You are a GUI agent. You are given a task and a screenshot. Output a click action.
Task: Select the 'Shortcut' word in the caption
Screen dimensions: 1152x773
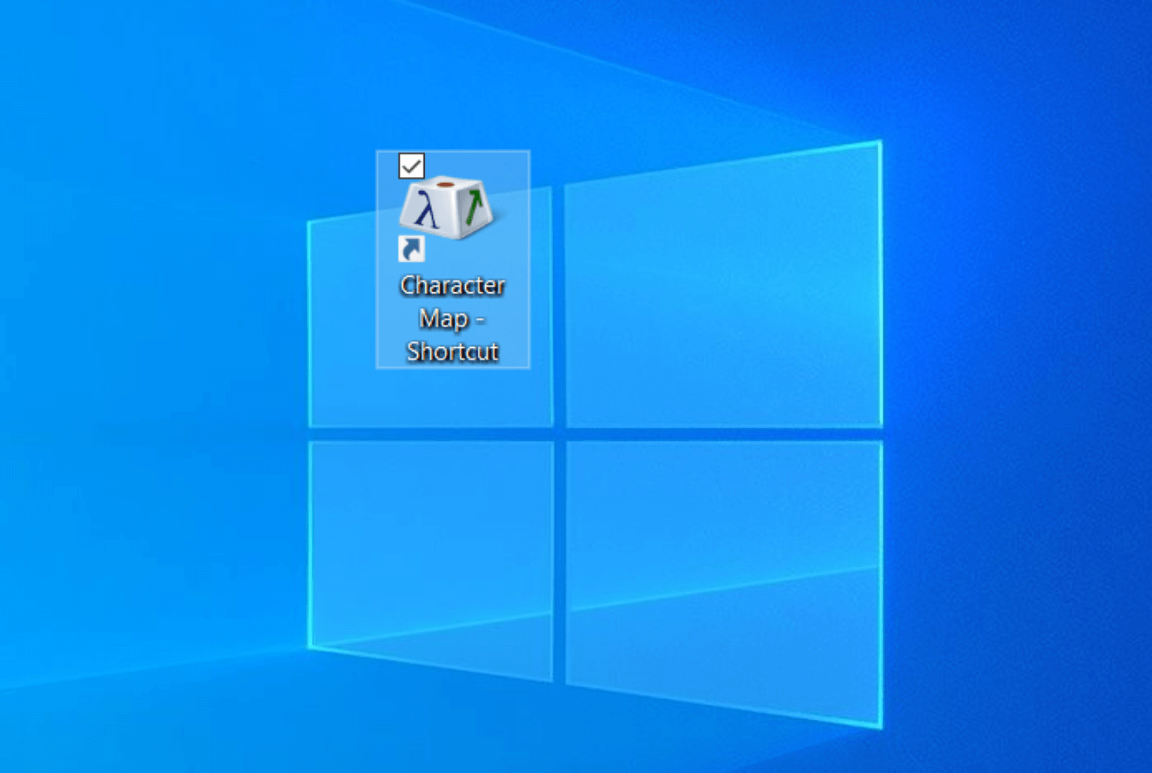pyautogui.click(x=451, y=351)
